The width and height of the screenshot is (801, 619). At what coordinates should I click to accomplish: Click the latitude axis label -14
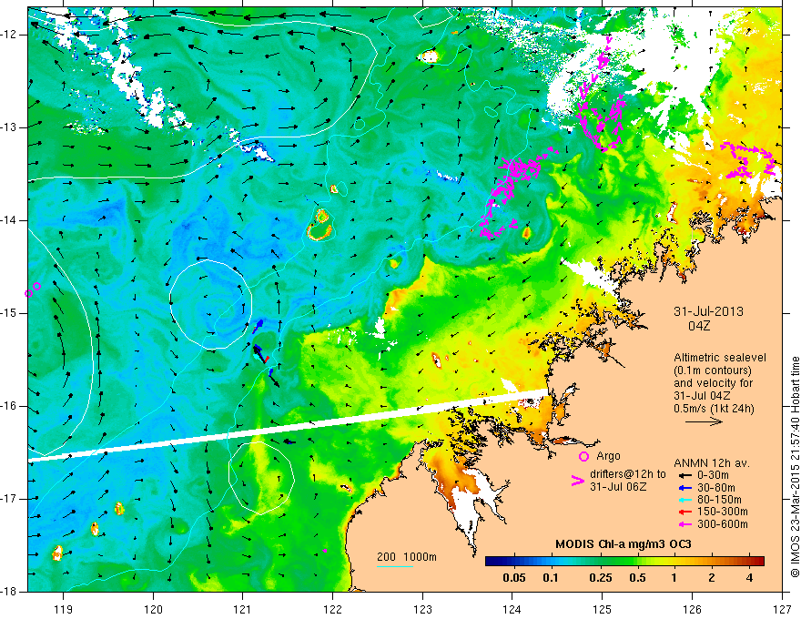point(9,220)
